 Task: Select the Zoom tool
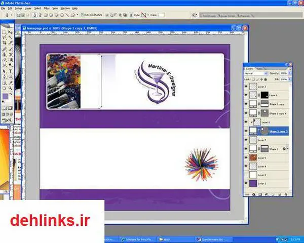point(10,88)
